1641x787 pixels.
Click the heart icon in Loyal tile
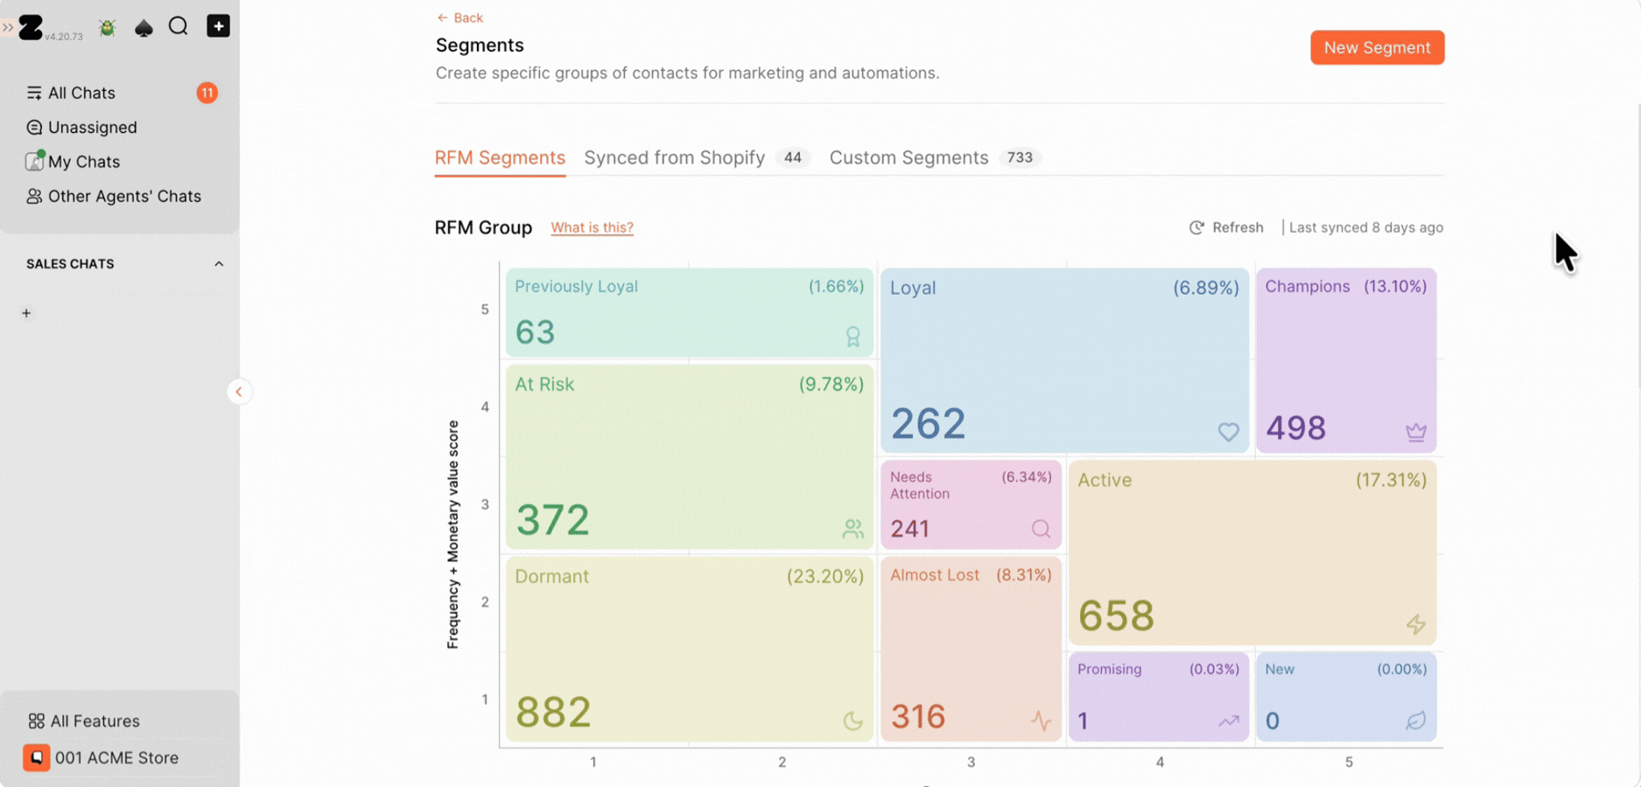coord(1228,431)
